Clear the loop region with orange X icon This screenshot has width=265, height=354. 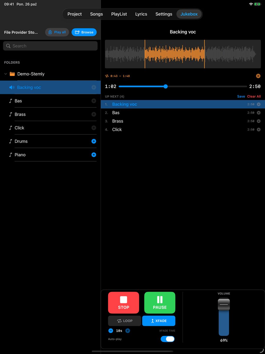pyautogui.click(x=258, y=76)
